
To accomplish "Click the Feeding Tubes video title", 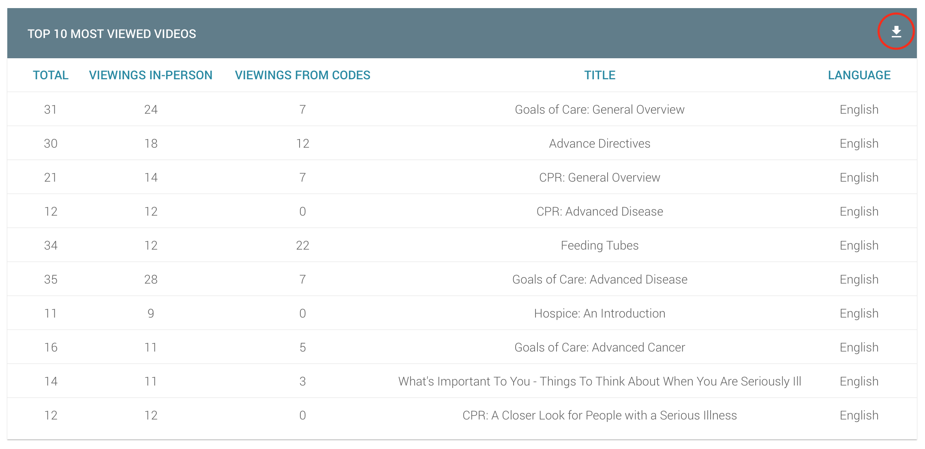I will [x=600, y=246].
